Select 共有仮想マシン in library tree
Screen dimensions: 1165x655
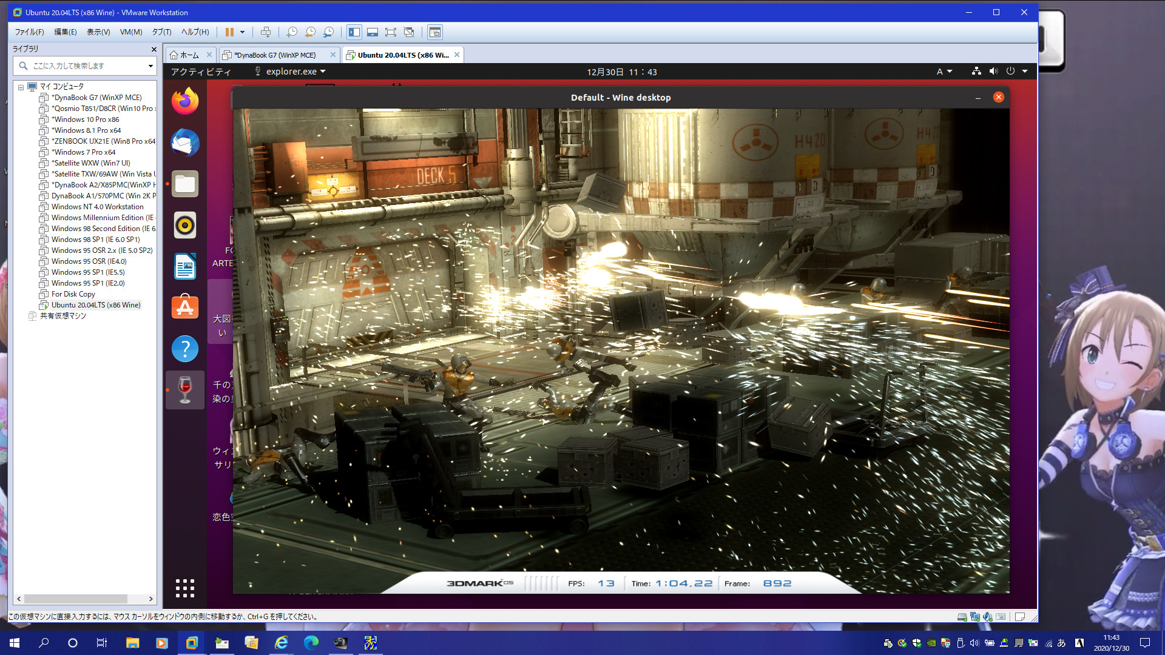coord(62,316)
